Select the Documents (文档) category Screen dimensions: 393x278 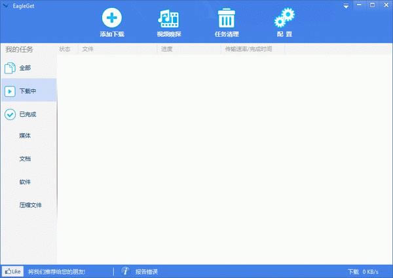pos(25,159)
